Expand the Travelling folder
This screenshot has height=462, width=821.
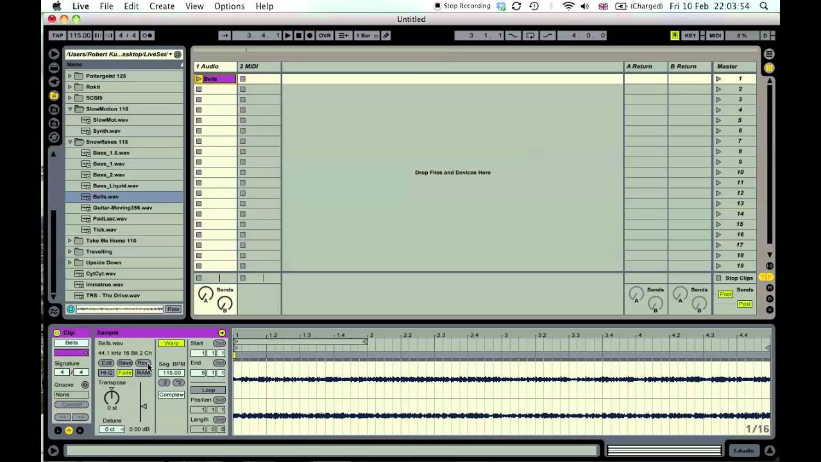(70, 252)
